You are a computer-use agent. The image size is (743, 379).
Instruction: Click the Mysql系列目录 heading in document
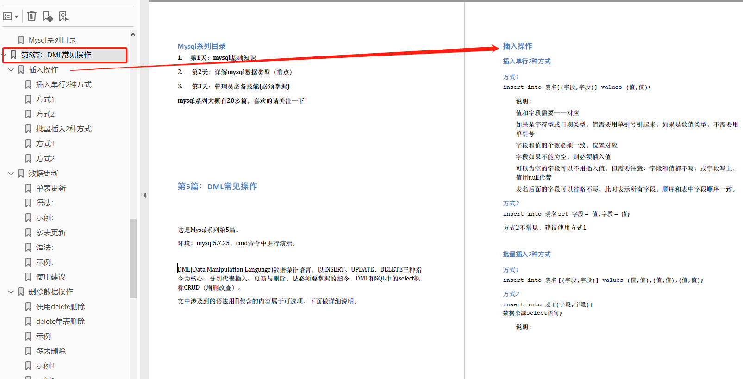click(x=202, y=46)
